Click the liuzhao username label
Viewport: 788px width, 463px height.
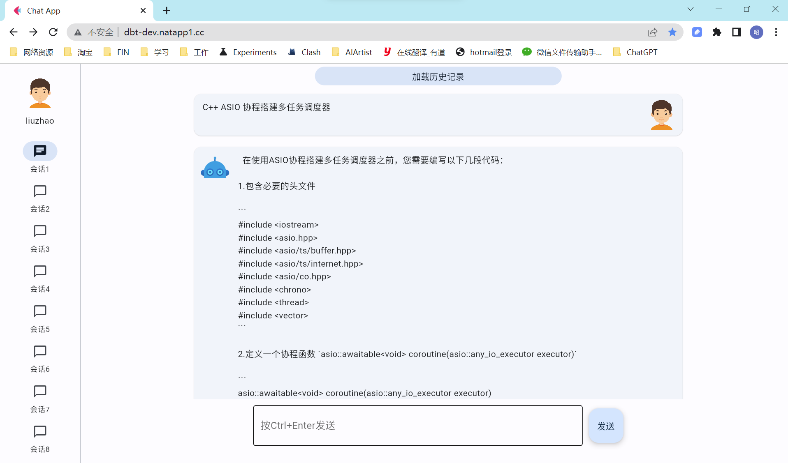40,121
